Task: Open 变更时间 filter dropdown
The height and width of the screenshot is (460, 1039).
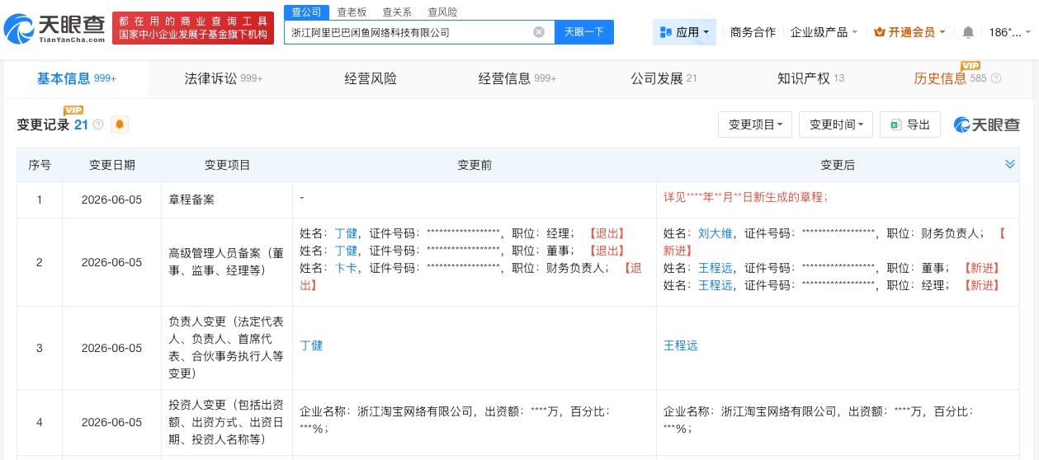Action: click(x=836, y=124)
